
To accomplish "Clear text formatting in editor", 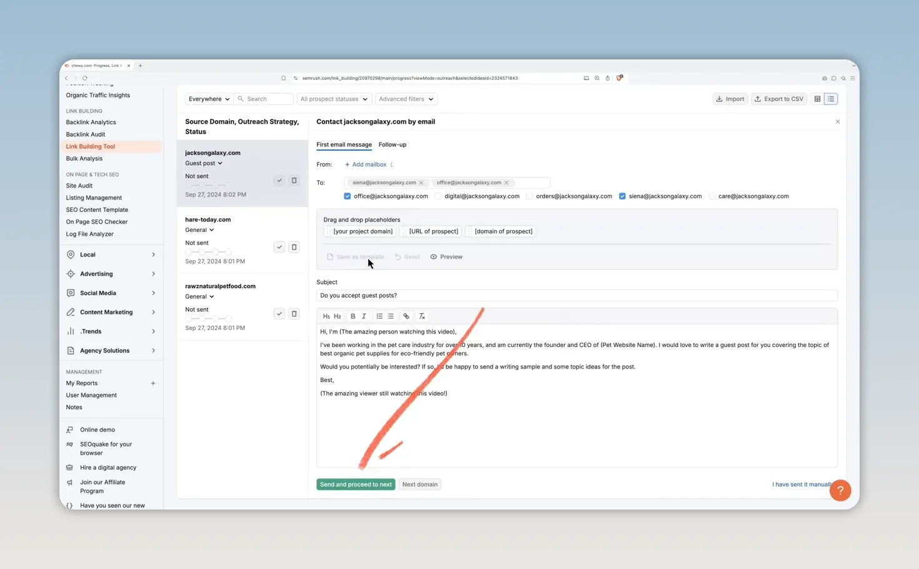I will [422, 316].
